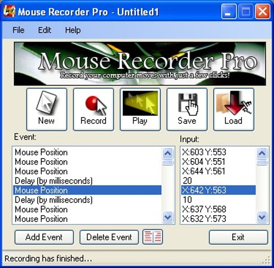Click the Input list scrollbar thumb
The width and height of the screenshot is (274, 268).
262,163
